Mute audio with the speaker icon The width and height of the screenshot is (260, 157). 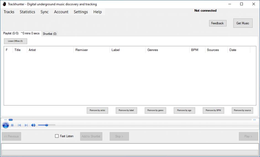[33, 125]
